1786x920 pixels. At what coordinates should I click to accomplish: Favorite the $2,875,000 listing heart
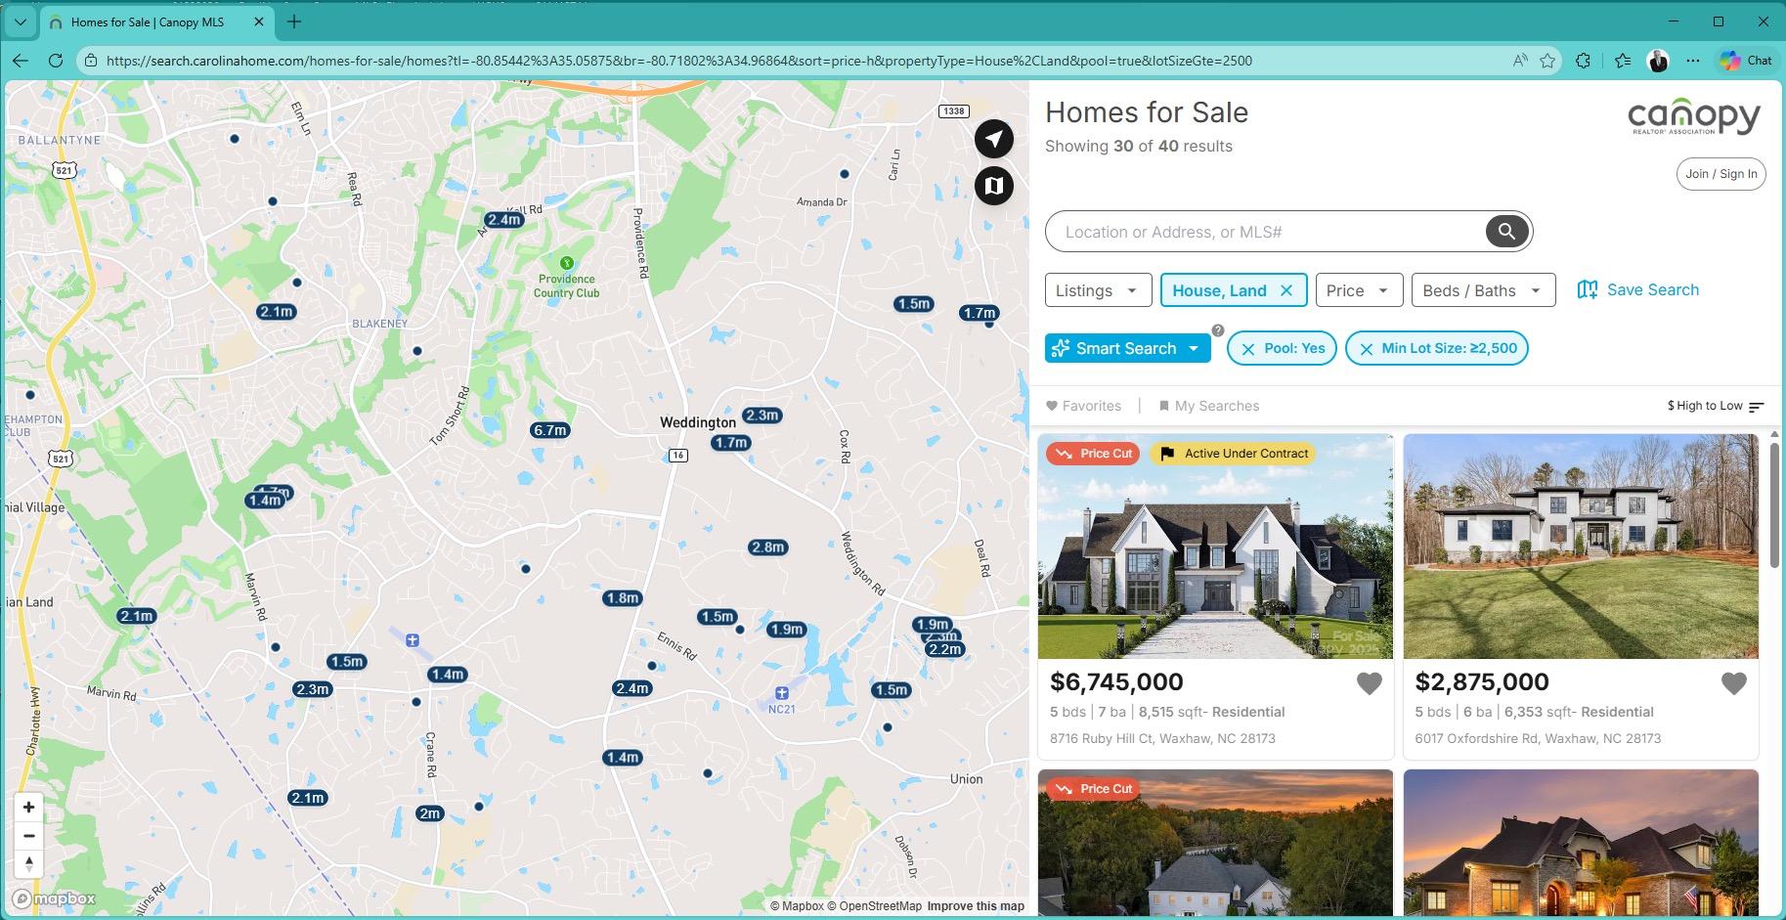coord(1733,683)
